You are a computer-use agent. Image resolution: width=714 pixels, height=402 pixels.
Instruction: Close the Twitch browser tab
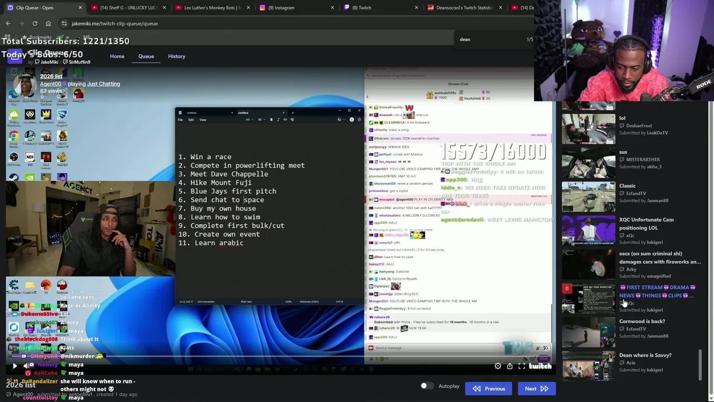click(416, 8)
